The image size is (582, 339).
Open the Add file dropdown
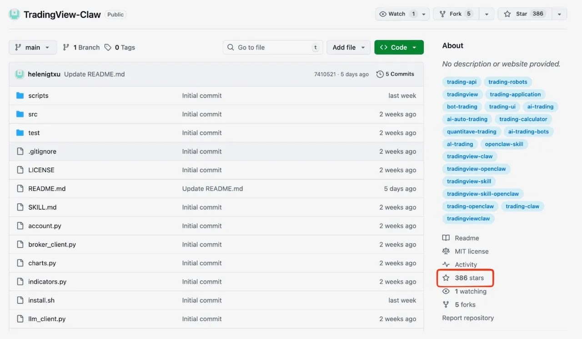pyautogui.click(x=348, y=47)
